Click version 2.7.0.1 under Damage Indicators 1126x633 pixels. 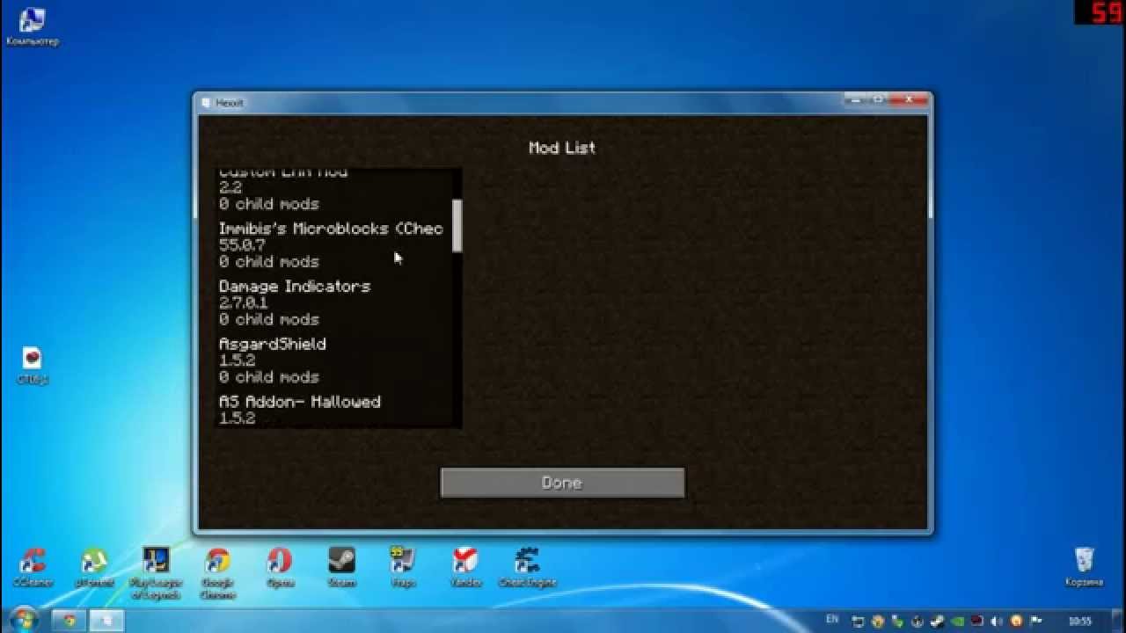click(243, 302)
